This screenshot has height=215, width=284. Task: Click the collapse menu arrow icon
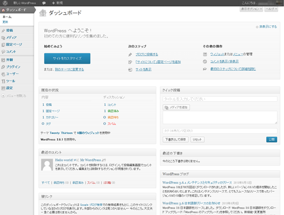click(3, 96)
